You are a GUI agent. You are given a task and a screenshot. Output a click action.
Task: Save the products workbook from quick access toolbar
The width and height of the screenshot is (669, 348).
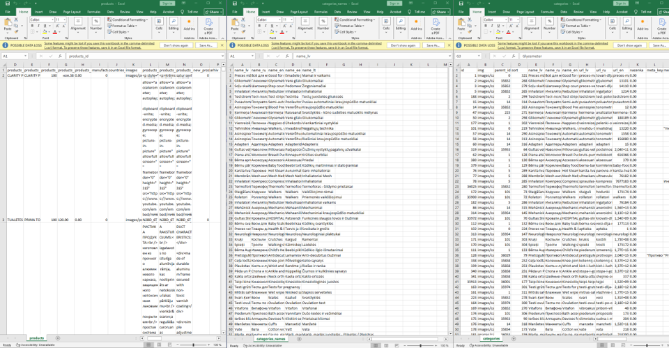[7, 3]
